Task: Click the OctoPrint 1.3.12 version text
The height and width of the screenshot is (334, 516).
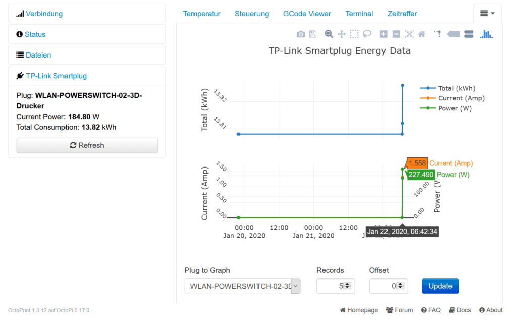Action: coord(49,310)
